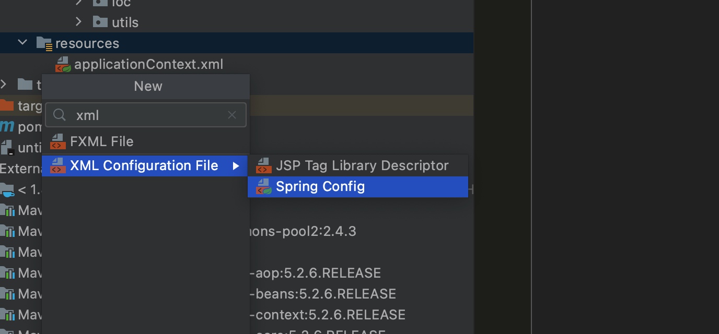This screenshot has height=334, width=719.
Task: Click the FXML File icon
Action: (x=57, y=141)
